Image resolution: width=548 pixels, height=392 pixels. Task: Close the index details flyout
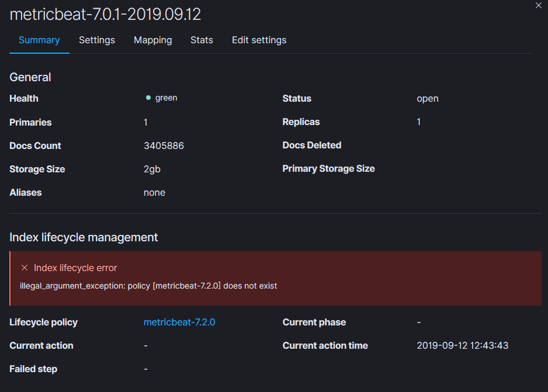click(538, 5)
